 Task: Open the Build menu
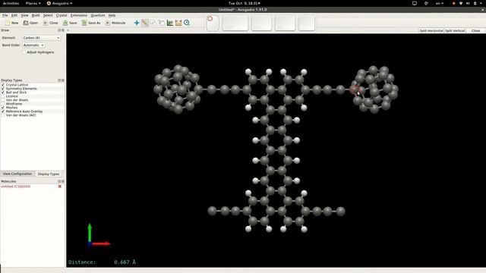(x=36, y=15)
